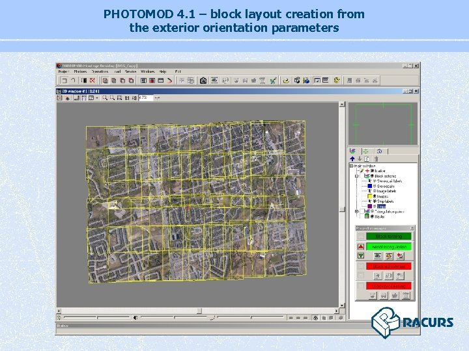469x351 pixels.
Task: Click the zoom-in magnifier in 2D window toolbar
Action: [105, 98]
